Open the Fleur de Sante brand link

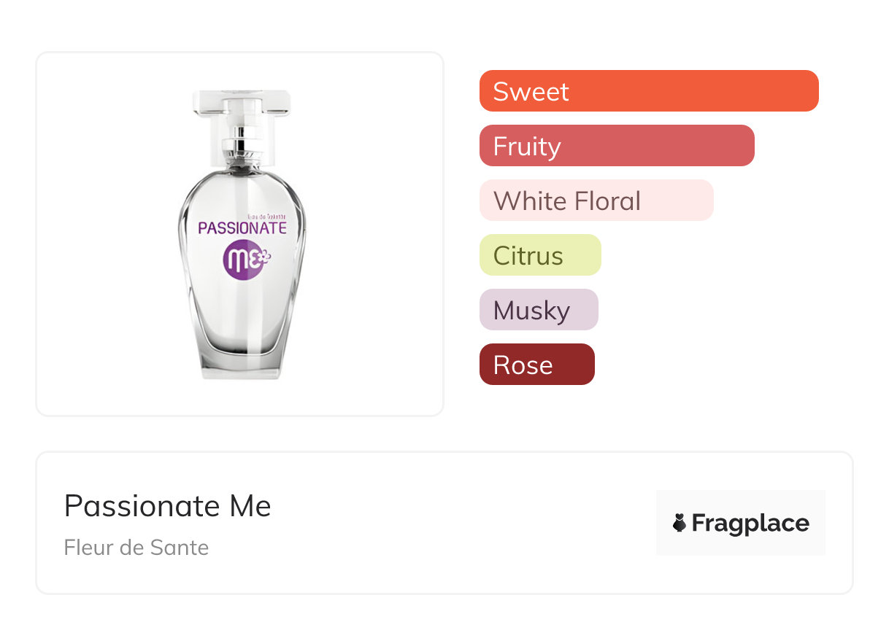point(136,548)
